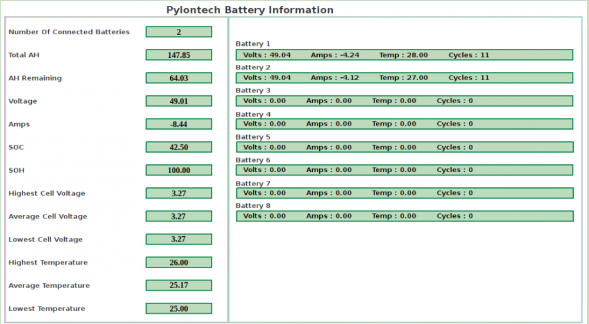Select the SOC value 42.50
589x324 pixels.
click(x=179, y=147)
